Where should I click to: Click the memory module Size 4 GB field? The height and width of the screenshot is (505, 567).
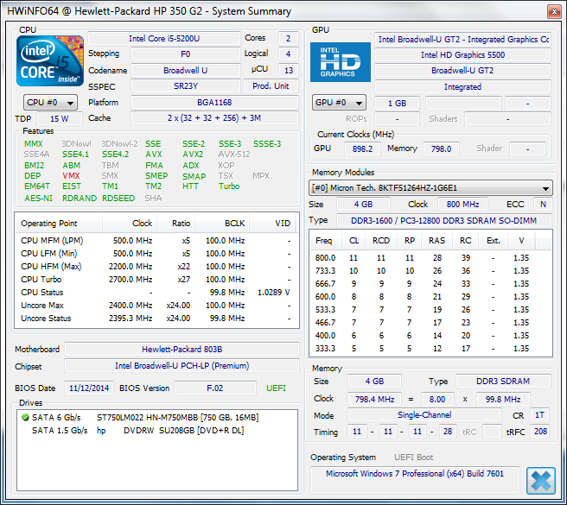coord(363,205)
